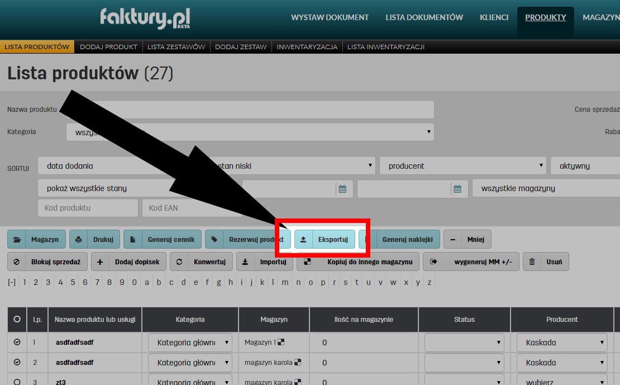Viewport: 620px width, 385px height.
Task: Click the Konwertuj refresh icon
Action: pos(179,261)
